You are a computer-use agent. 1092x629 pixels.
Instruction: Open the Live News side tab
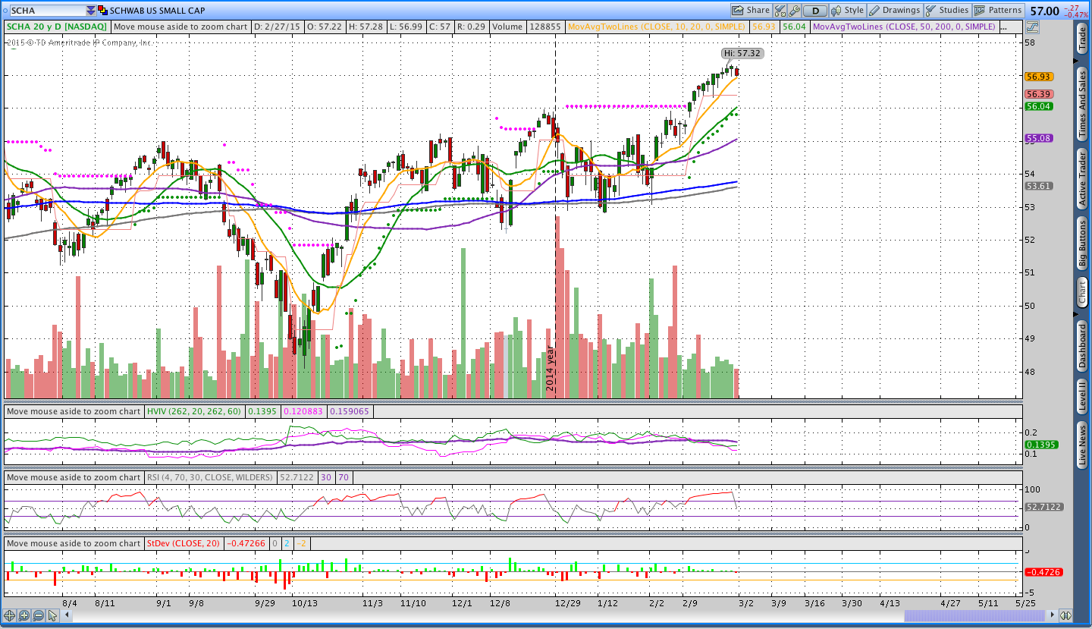pos(1082,445)
